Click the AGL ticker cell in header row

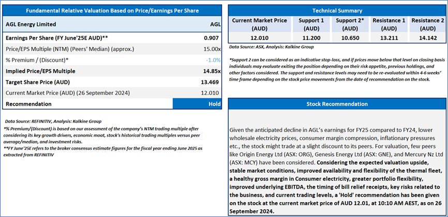[215, 24]
